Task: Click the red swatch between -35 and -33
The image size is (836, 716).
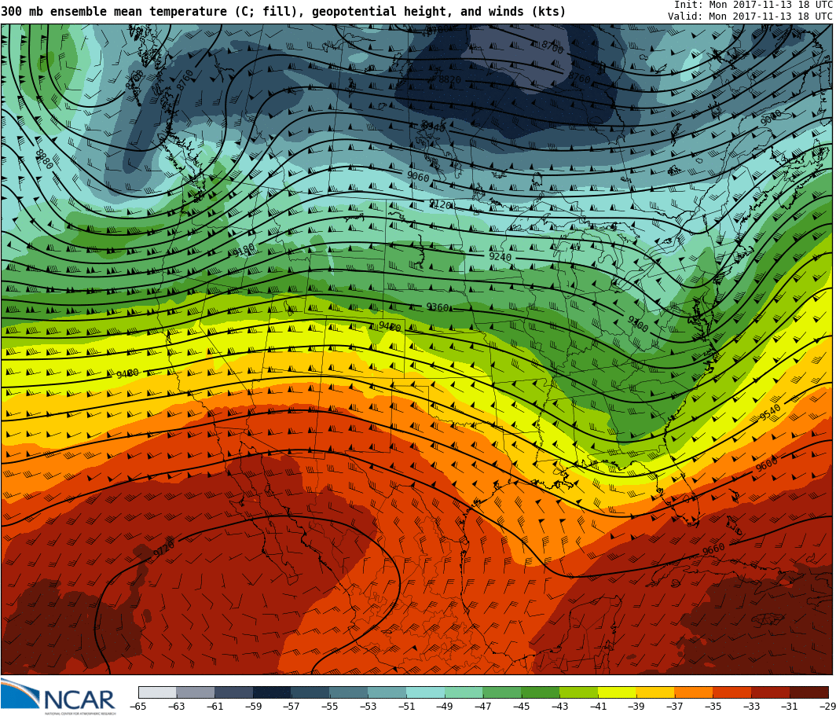Action: (x=732, y=692)
